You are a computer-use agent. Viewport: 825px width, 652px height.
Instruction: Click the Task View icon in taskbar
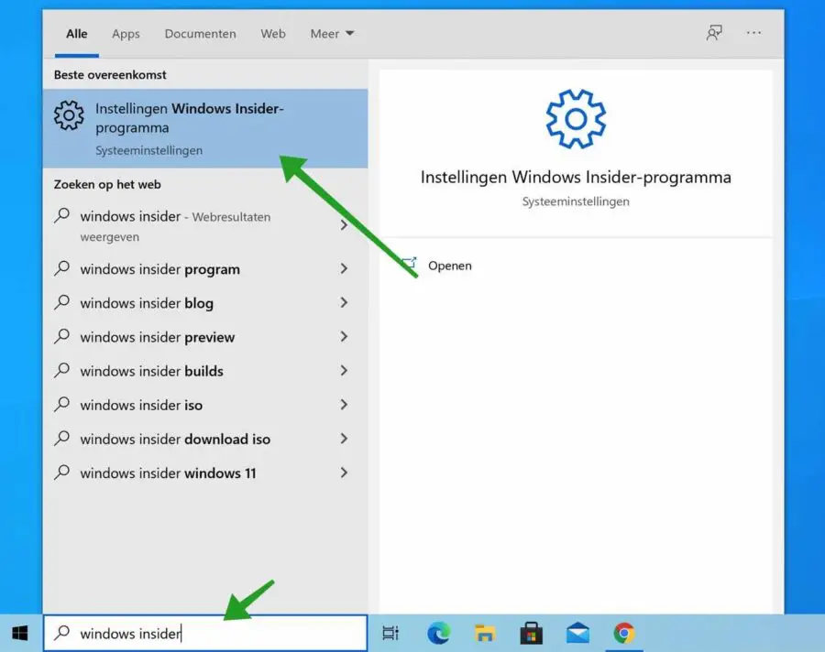tap(390, 633)
